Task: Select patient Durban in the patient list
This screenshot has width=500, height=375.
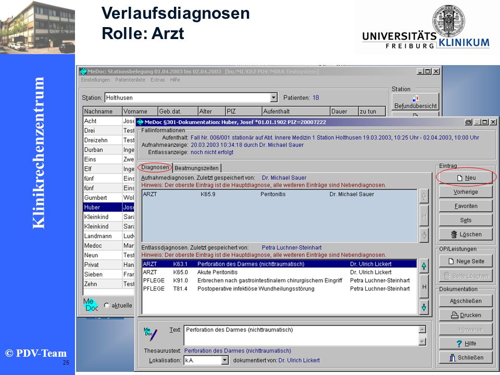Action: click(x=109, y=149)
